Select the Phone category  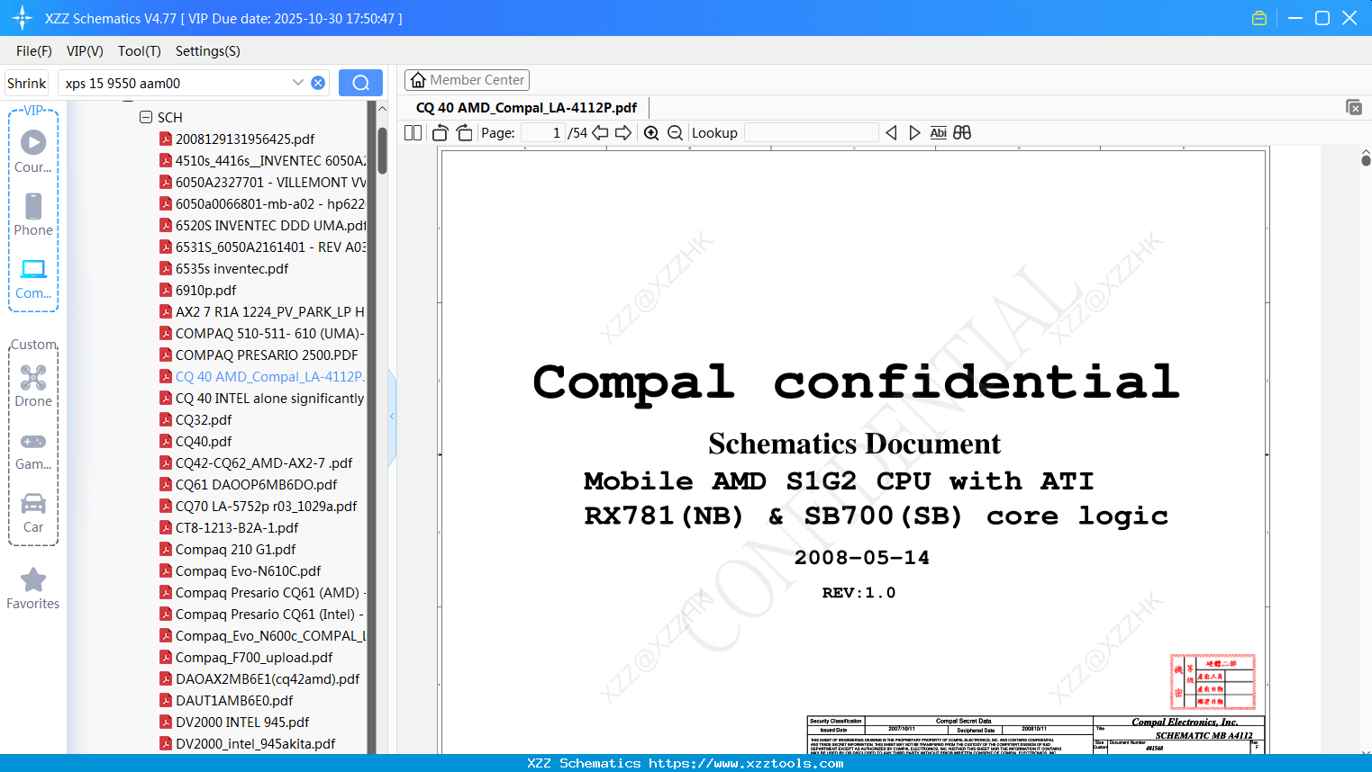click(x=33, y=214)
